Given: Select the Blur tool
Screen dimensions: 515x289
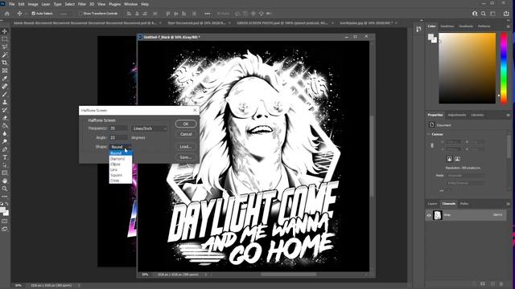Looking at the screenshot, I should [x=5, y=134].
